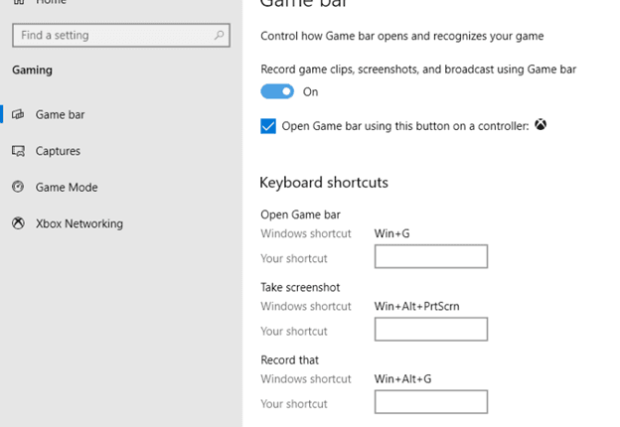This screenshot has width=620, height=427.
Task: Click the Xbox controller button icon
Action: [541, 126]
